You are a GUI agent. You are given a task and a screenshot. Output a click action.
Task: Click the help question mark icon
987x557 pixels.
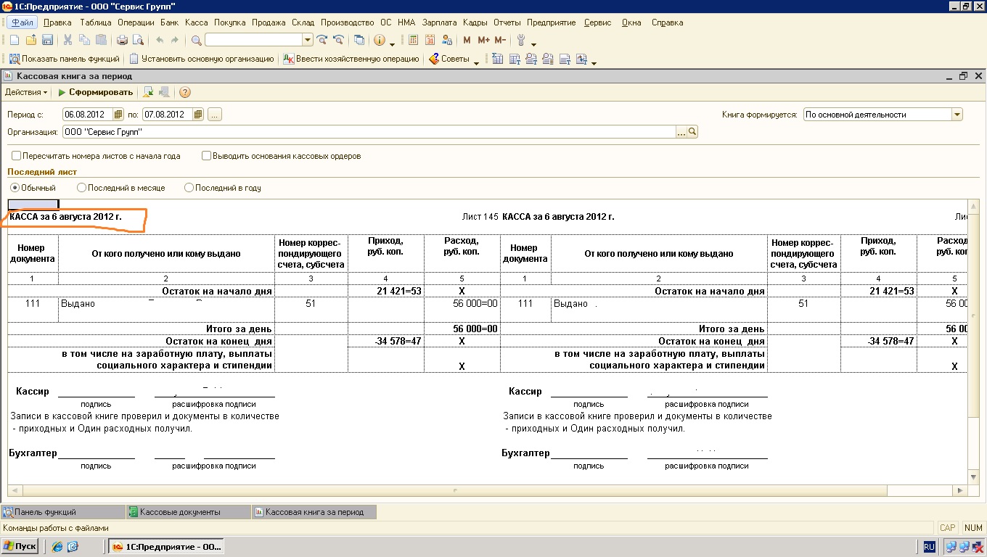pos(185,92)
